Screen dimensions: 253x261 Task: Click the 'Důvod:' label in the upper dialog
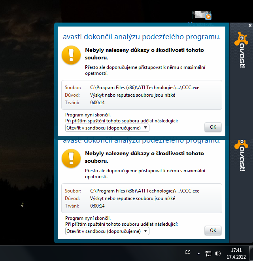coord(72,95)
